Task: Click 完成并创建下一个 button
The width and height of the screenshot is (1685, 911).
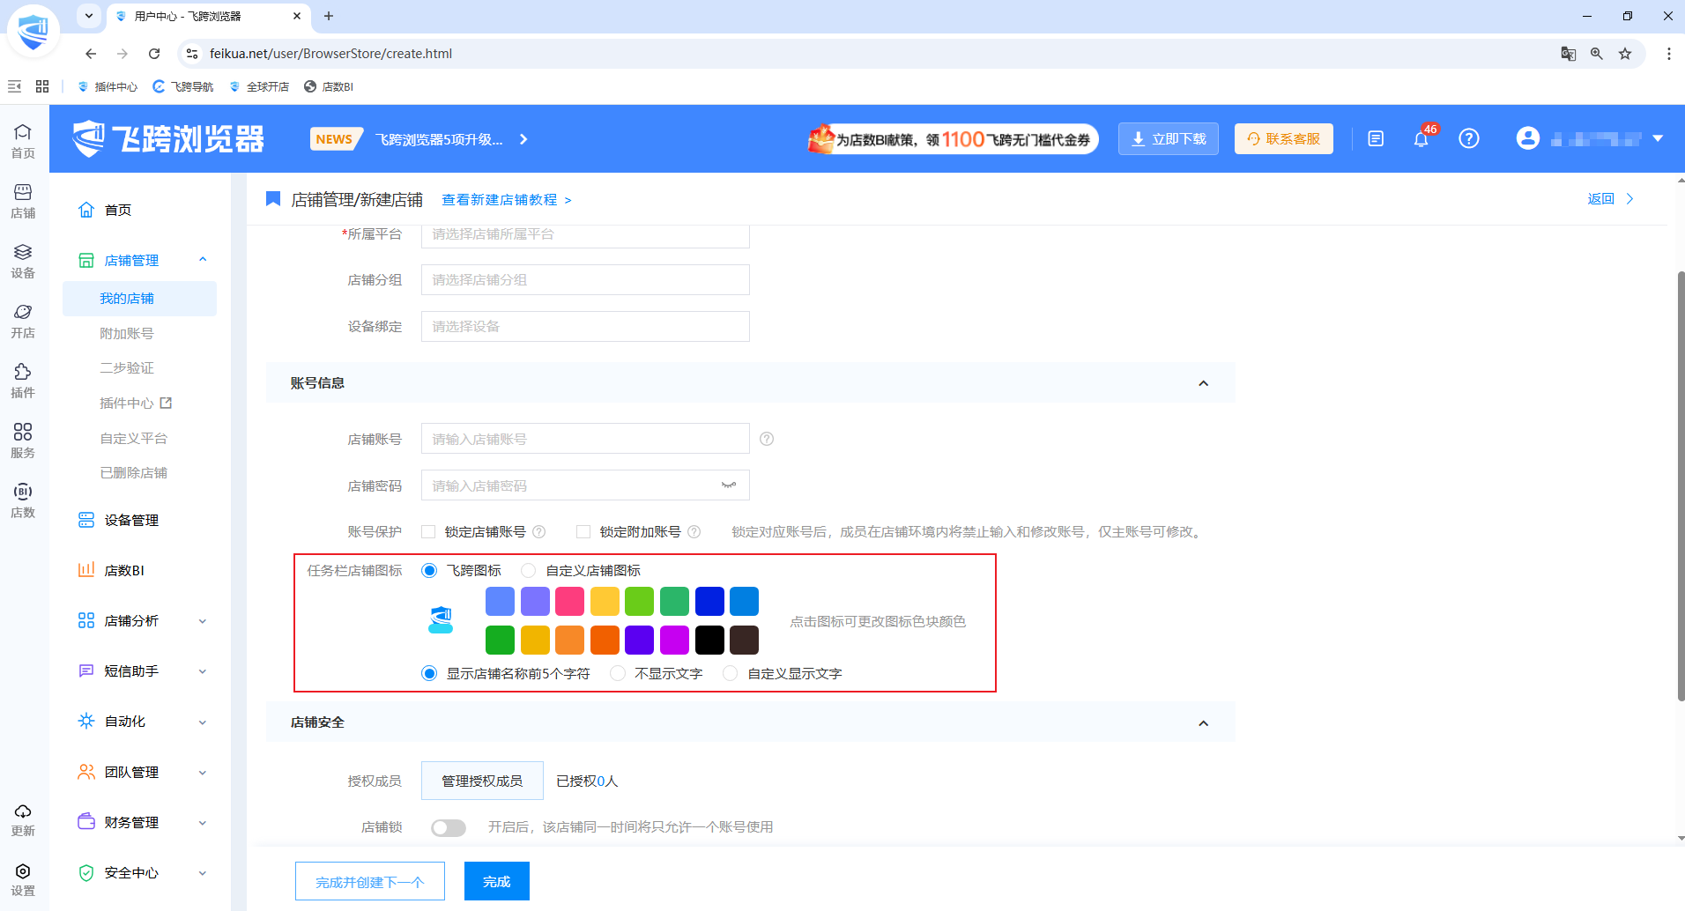Action: pyautogui.click(x=370, y=882)
